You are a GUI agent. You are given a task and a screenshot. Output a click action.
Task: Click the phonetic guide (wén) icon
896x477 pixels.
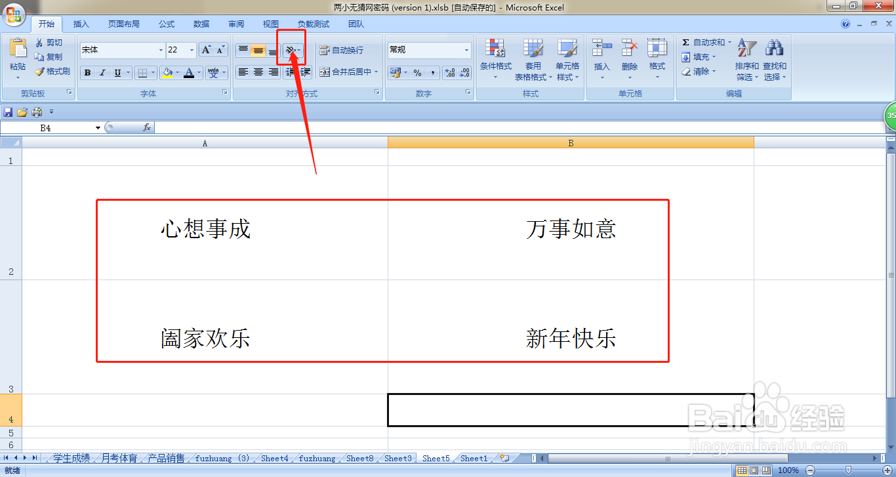pyautogui.click(x=213, y=73)
